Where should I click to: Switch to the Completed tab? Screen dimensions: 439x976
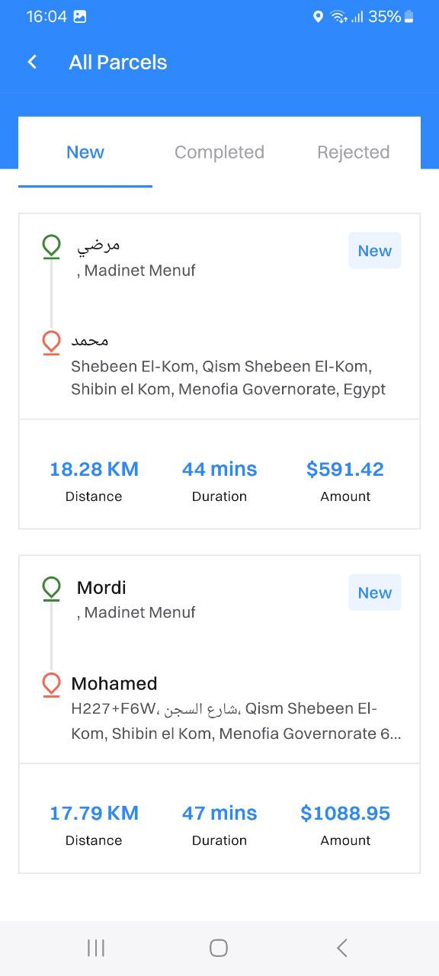pos(219,152)
